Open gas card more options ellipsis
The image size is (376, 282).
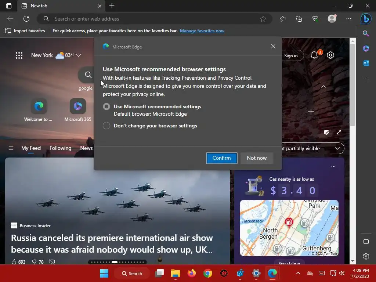[x=333, y=166]
